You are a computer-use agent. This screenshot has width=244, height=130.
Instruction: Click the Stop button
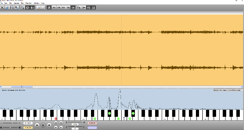[49, 125]
